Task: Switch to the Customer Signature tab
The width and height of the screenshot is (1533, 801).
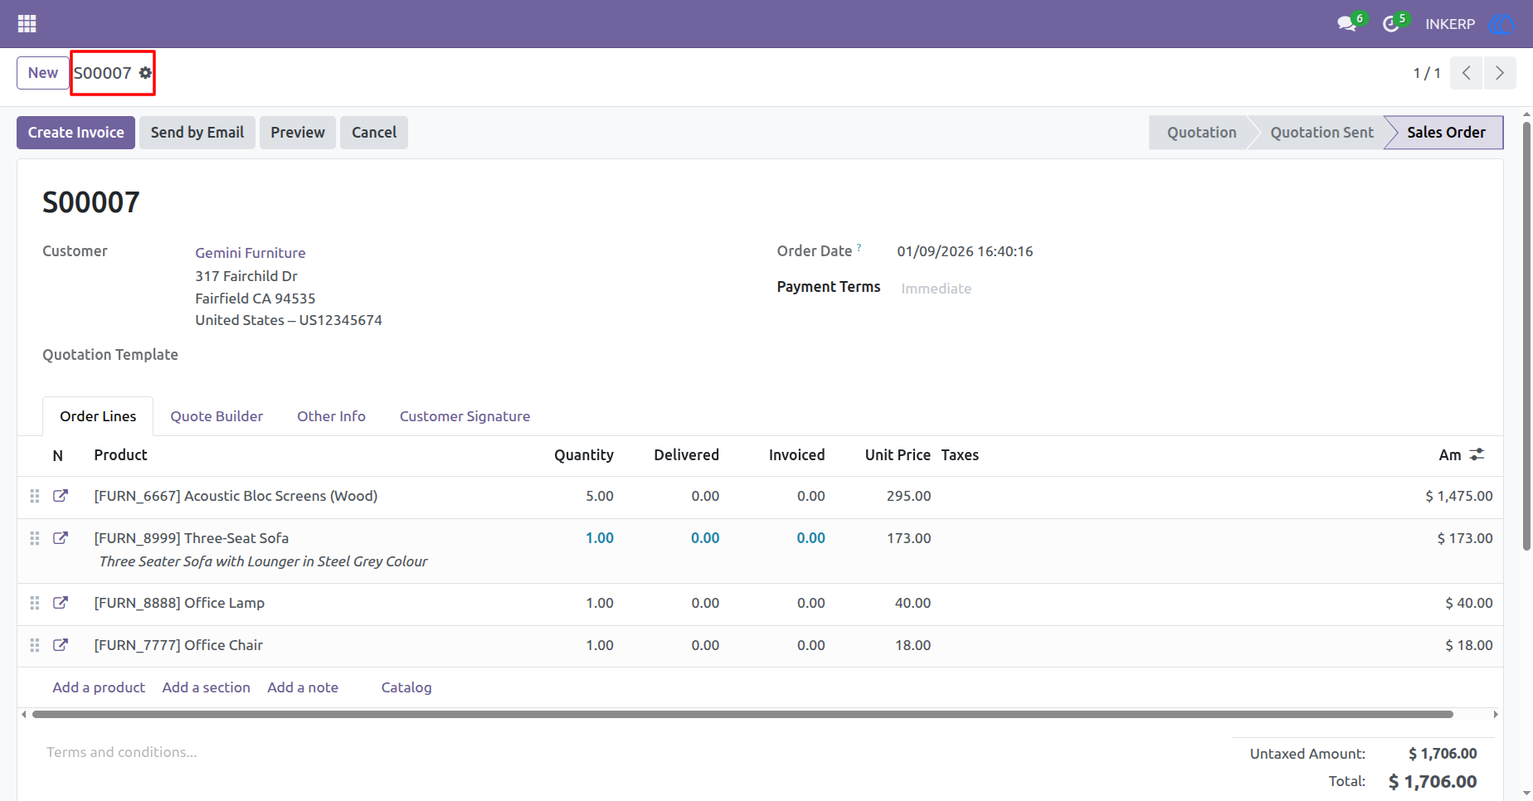Action: [465, 416]
